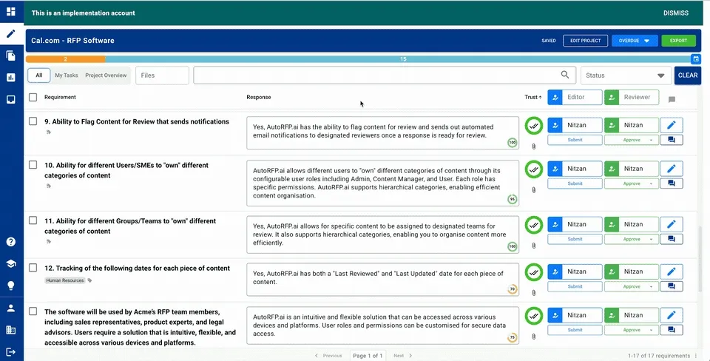Viewport: 710px width, 361px height.
Task: Open the inbox tray icon in sidebar
Action: [11, 100]
